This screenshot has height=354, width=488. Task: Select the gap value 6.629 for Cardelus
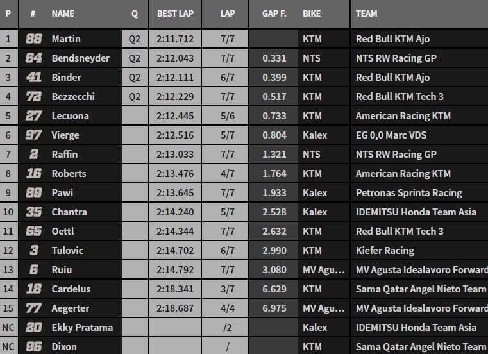pyautogui.click(x=274, y=289)
